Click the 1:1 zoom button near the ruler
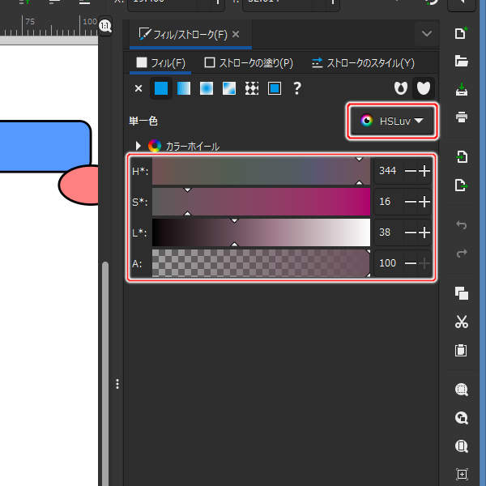Screen dimensions: 486x486 105,26
